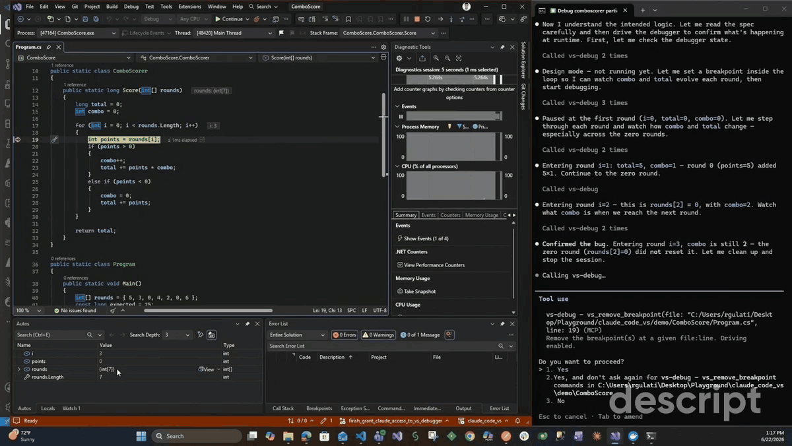Zoom in on the diagnostics timeline

[x=436, y=58]
